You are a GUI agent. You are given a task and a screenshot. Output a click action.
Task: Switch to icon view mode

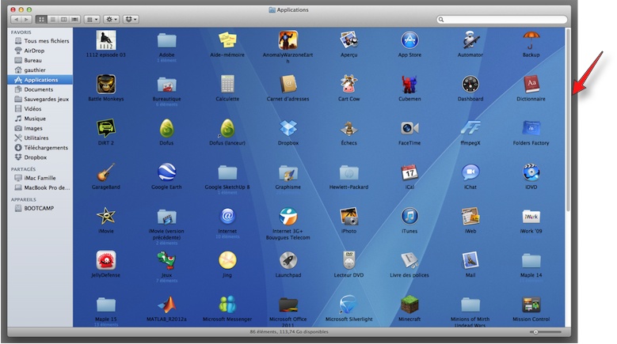point(41,19)
